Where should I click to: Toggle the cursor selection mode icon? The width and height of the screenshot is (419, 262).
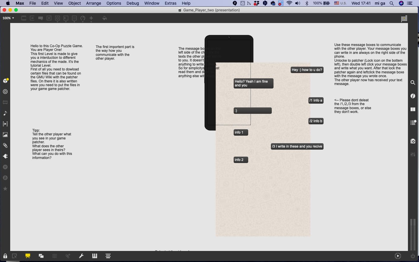(x=14, y=256)
